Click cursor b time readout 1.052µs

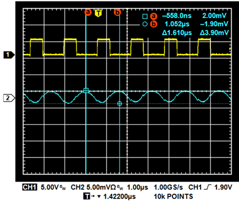point(177,24)
